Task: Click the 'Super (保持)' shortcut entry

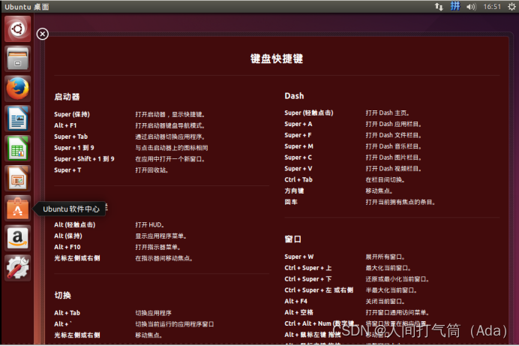Action: tap(72, 114)
